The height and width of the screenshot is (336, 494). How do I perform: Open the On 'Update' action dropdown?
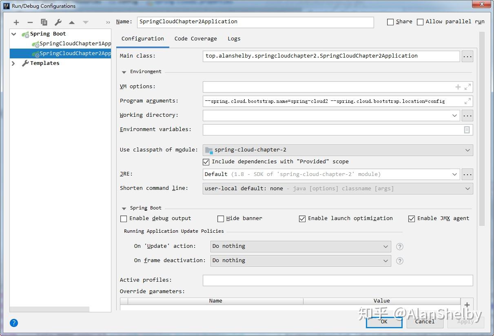click(385, 246)
